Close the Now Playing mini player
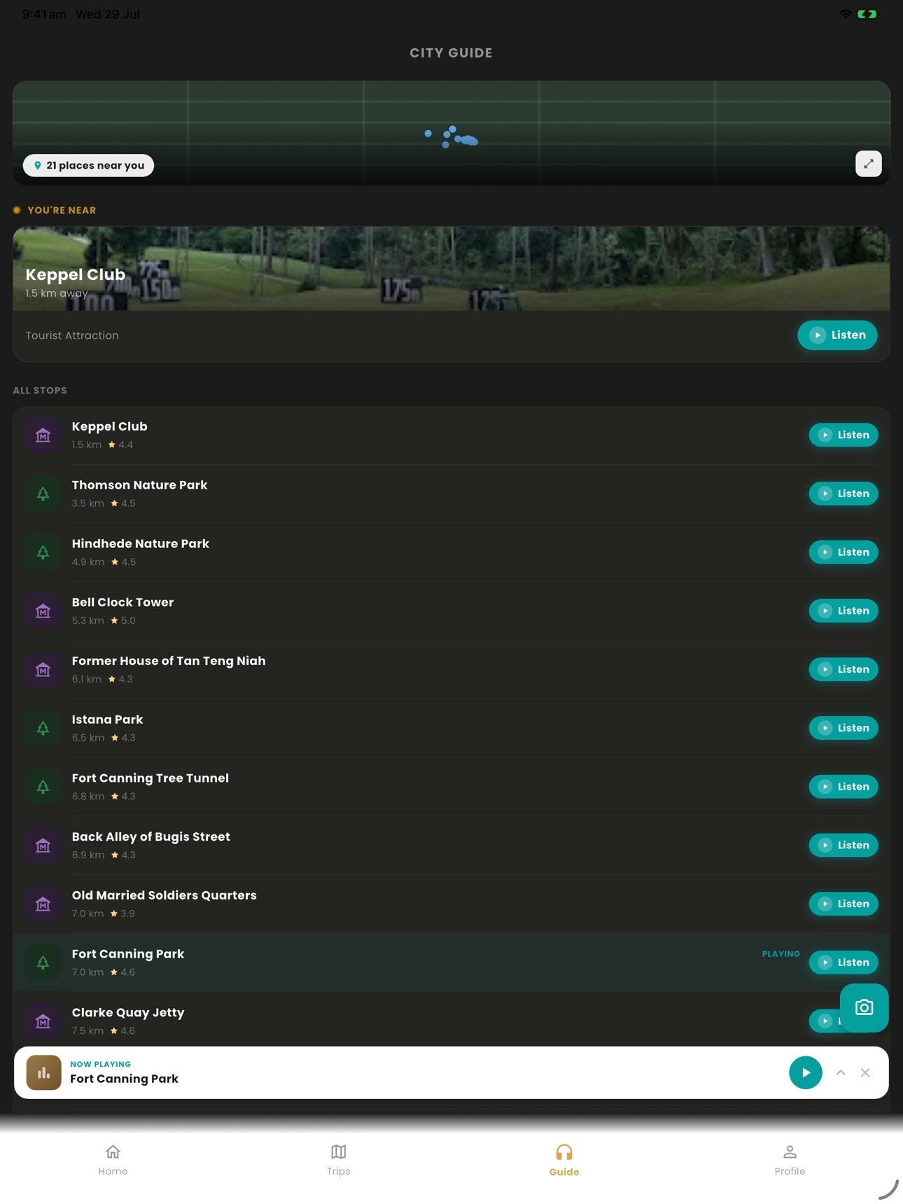 (x=865, y=1072)
